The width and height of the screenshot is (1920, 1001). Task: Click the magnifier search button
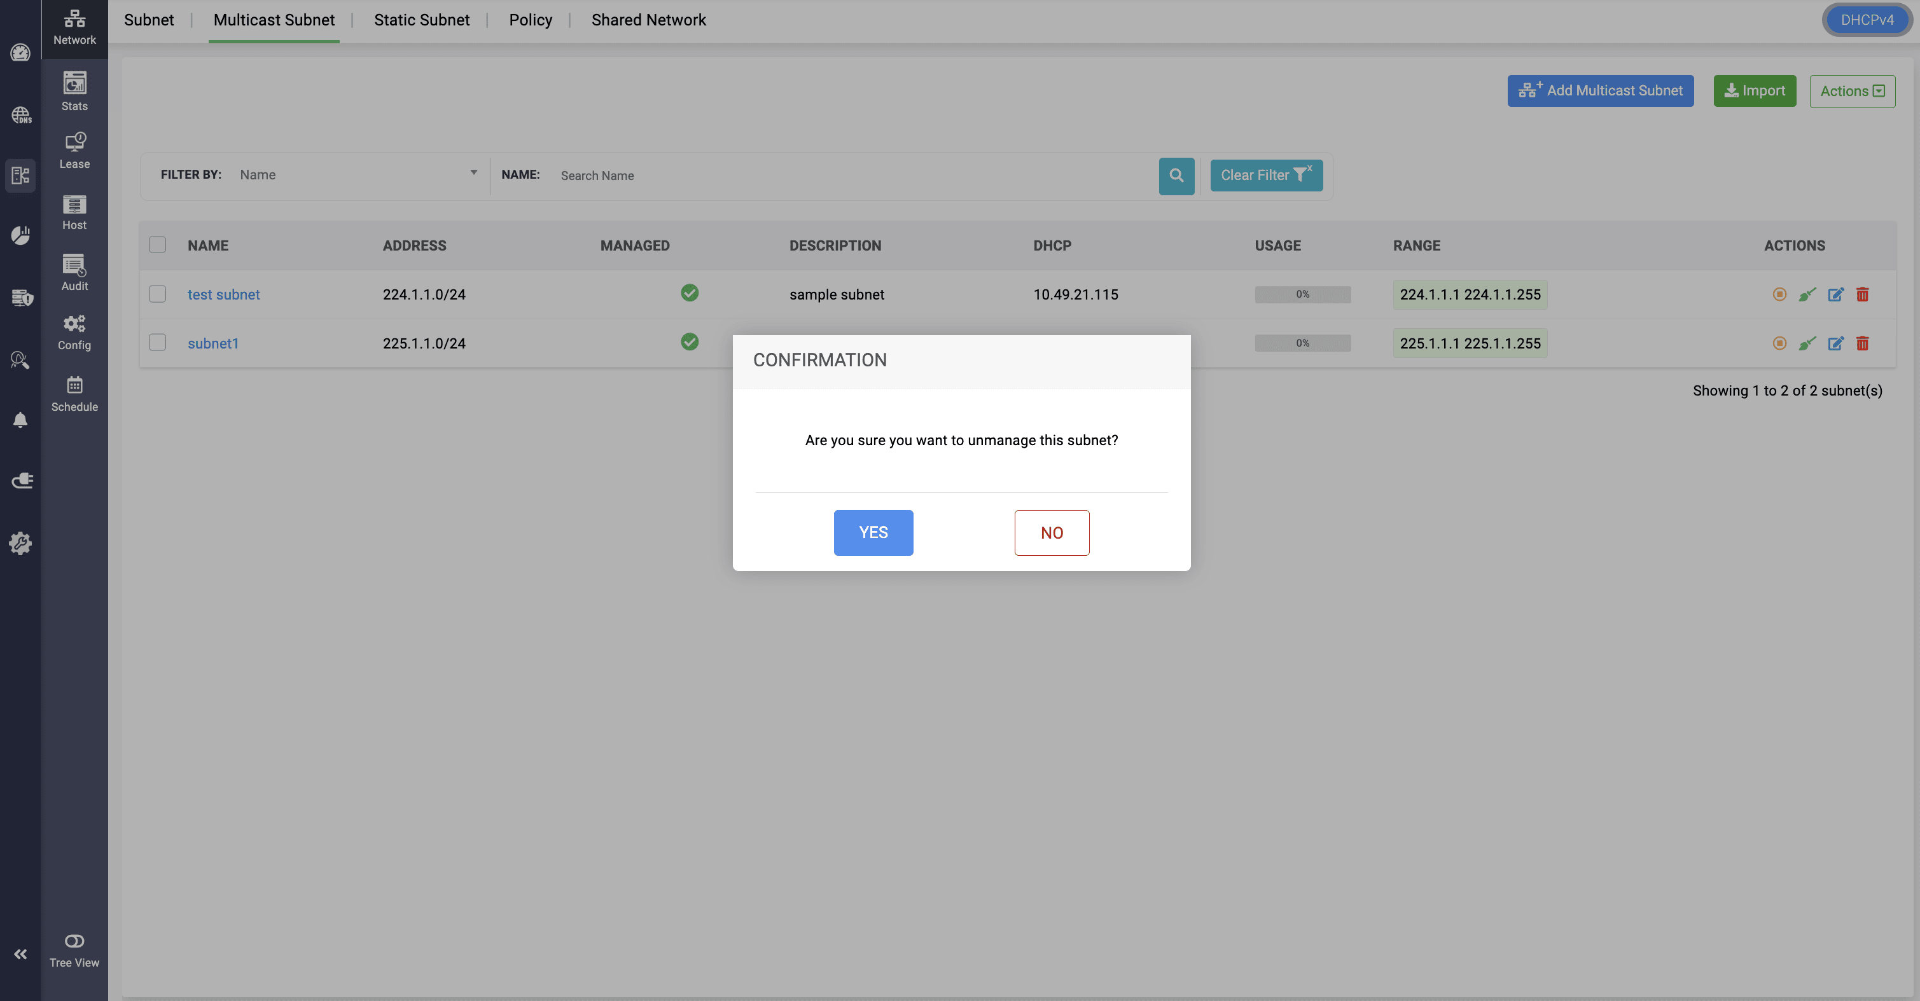coord(1176,176)
